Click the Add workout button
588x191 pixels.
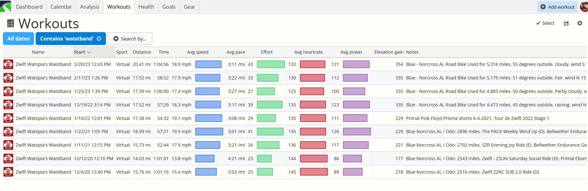[557, 7]
